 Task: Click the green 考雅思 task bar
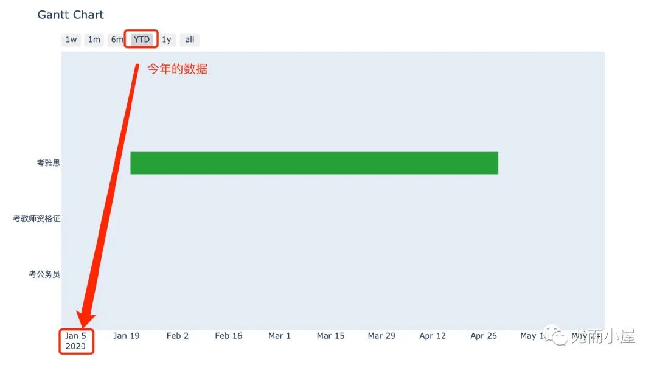coord(315,163)
